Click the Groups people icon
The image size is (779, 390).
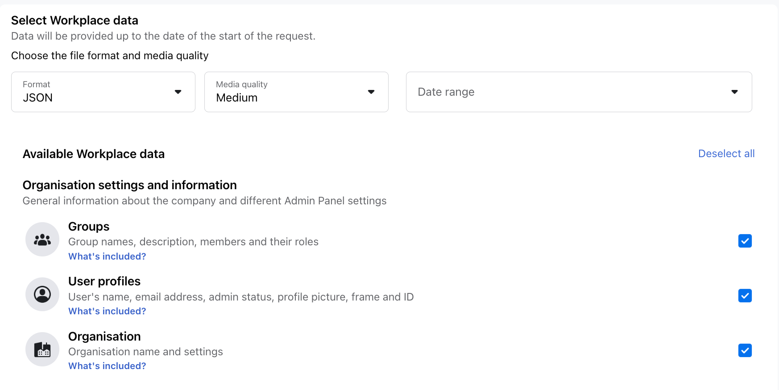click(x=42, y=240)
